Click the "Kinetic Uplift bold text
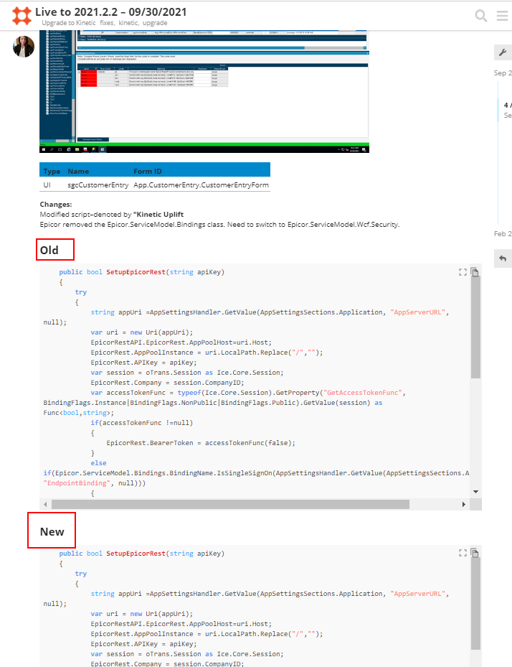This screenshot has width=512, height=667. pos(158,215)
